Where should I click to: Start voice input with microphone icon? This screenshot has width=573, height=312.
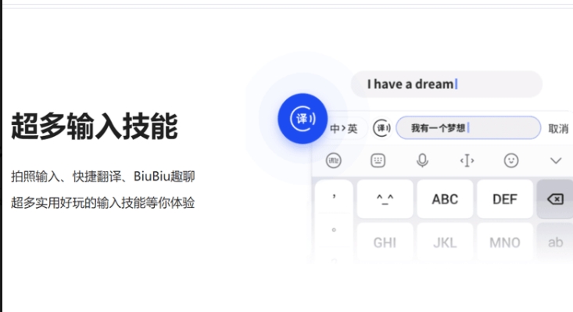click(x=422, y=160)
